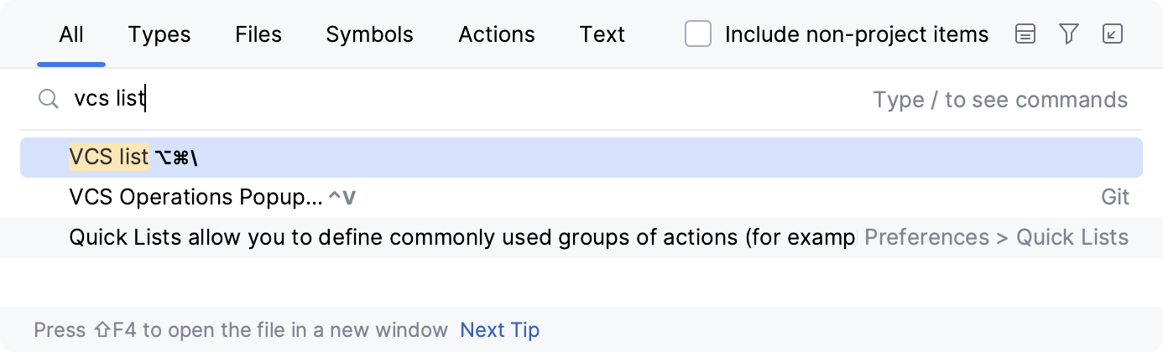Select the Symbols tab
Viewport: 1163px width, 352px height.
coord(369,34)
